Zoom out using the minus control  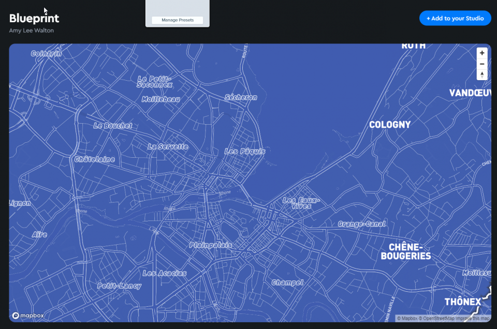coord(482,64)
